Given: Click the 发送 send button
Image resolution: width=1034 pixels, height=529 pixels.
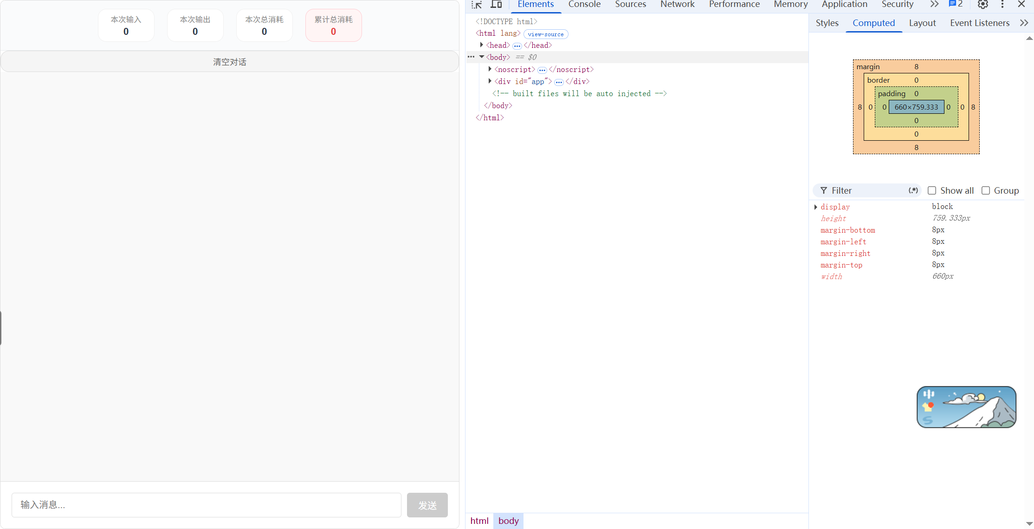Looking at the screenshot, I should coord(427,505).
